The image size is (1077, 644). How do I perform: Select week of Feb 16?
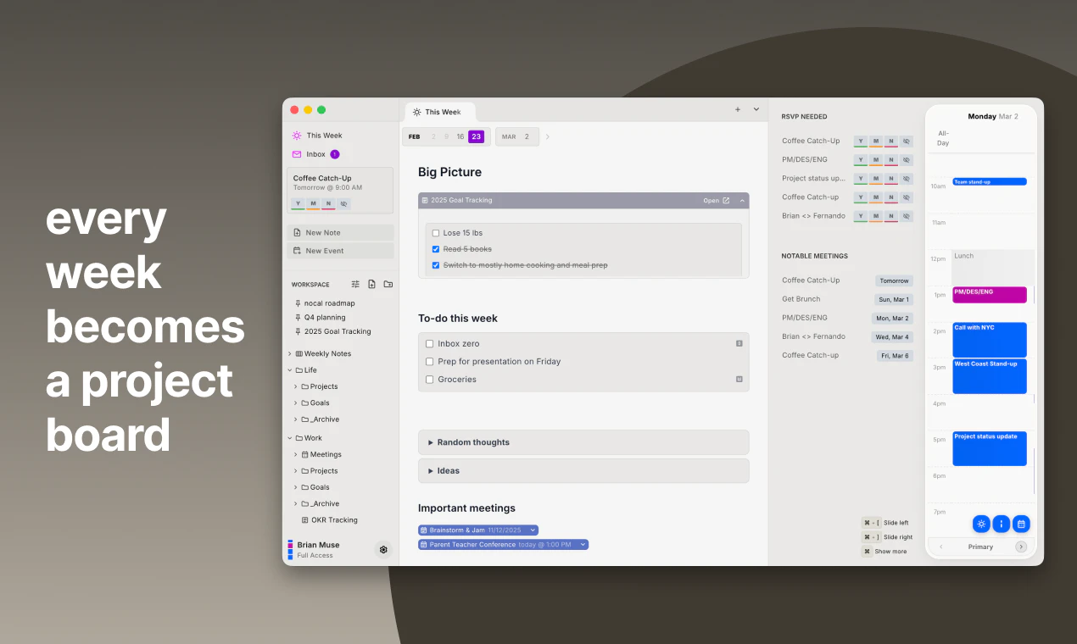[460, 136]
